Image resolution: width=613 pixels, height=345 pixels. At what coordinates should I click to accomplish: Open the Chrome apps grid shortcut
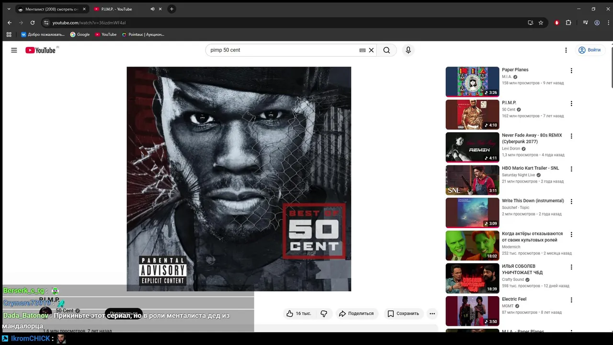point(9,34)
